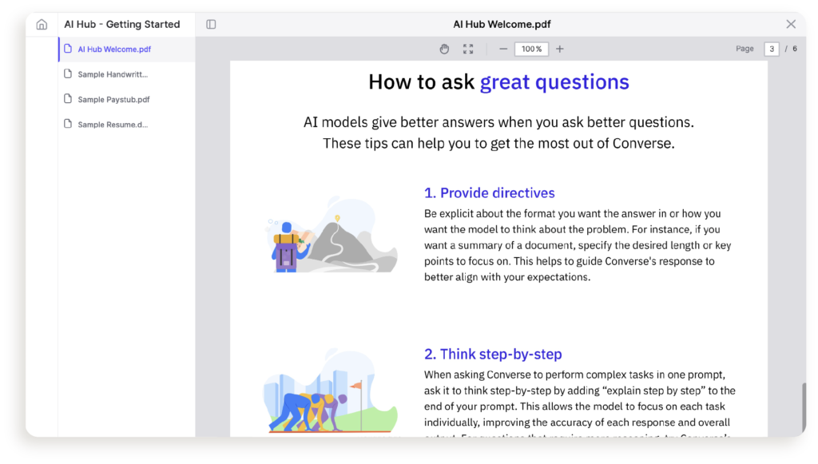
Task: Click the AI Hub - Getting Started title
Action: [x=122, y=25]
